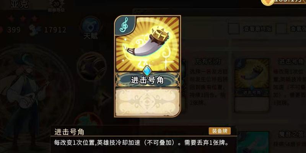Click the gold coin currency icon
The height and width of the screenshot is (153, 306).
[x=267, y=3]
